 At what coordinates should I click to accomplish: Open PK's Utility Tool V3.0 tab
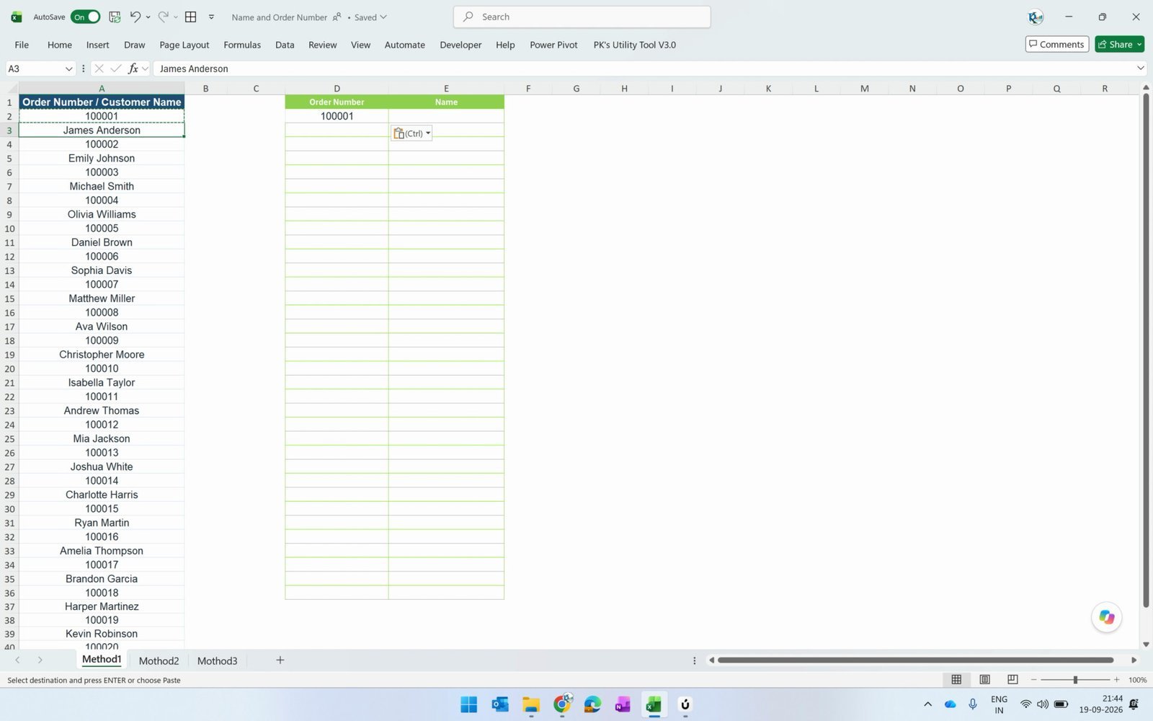point(634,45)
